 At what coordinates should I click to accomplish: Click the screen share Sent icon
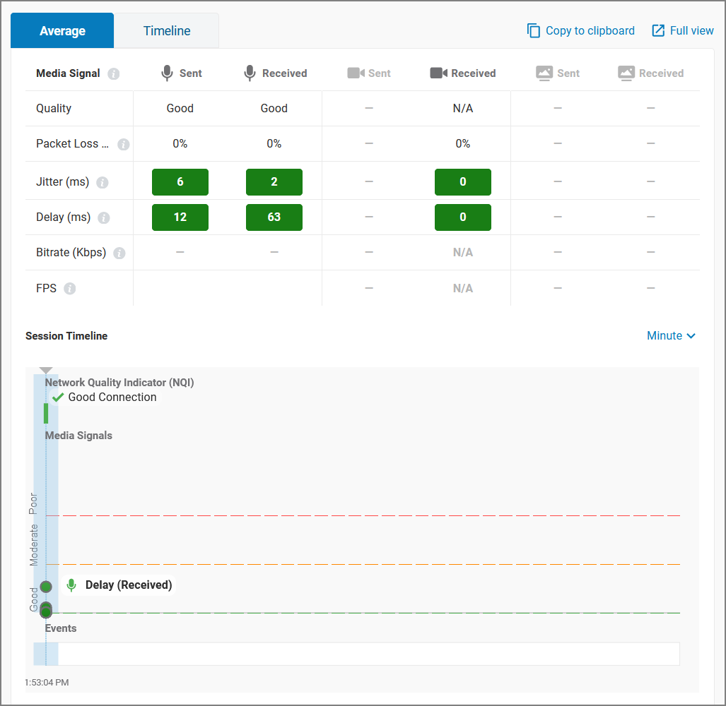[x=545, y=73]
